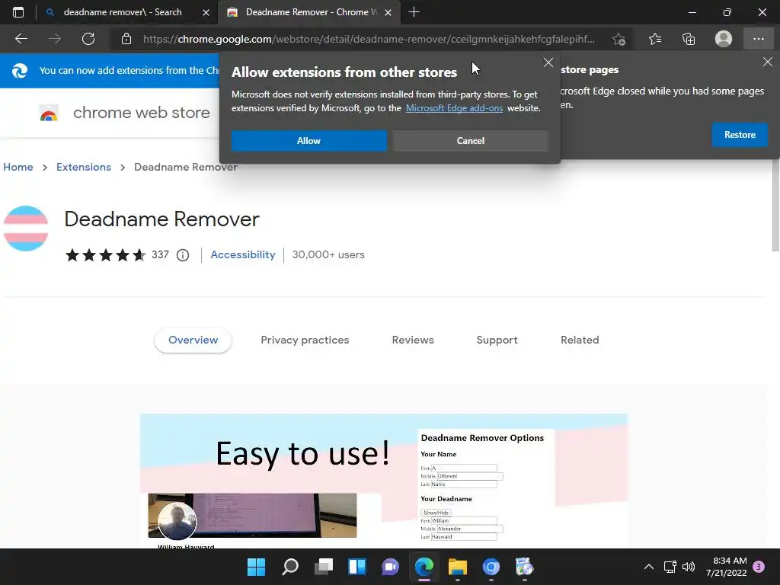Refresh the page with the reload icon
The height and width of the screenshot is (585, 780).
[88, 39]
